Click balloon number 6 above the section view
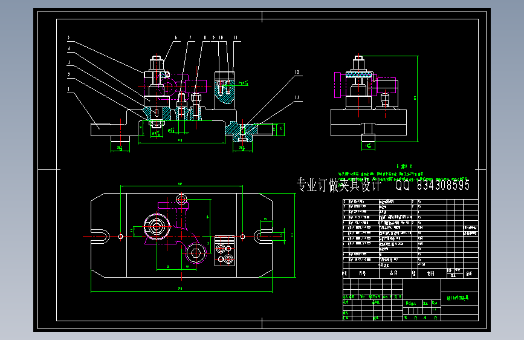The image size is (524, 340). 176,38
